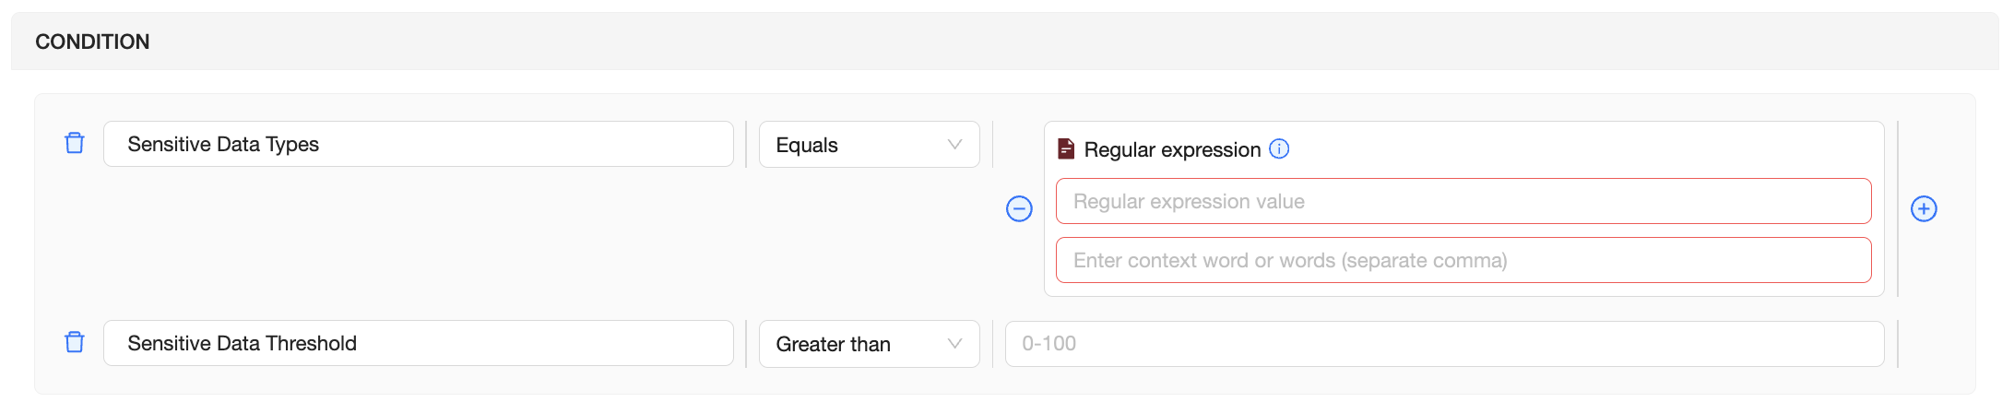Click the 0-100 threshold input

tap(1444, 344)
